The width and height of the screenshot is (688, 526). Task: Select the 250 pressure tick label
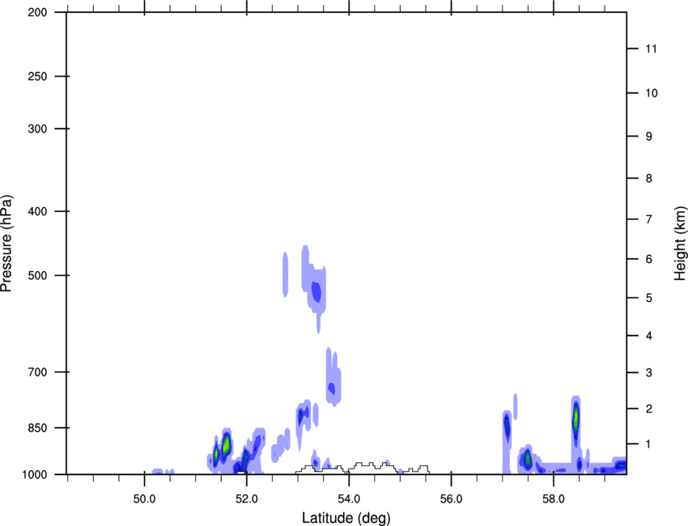[x=37, y=76]
